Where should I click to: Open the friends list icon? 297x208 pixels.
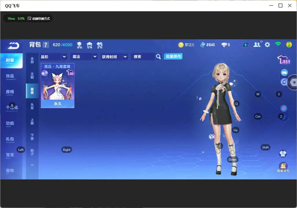(x=257, y=44)
